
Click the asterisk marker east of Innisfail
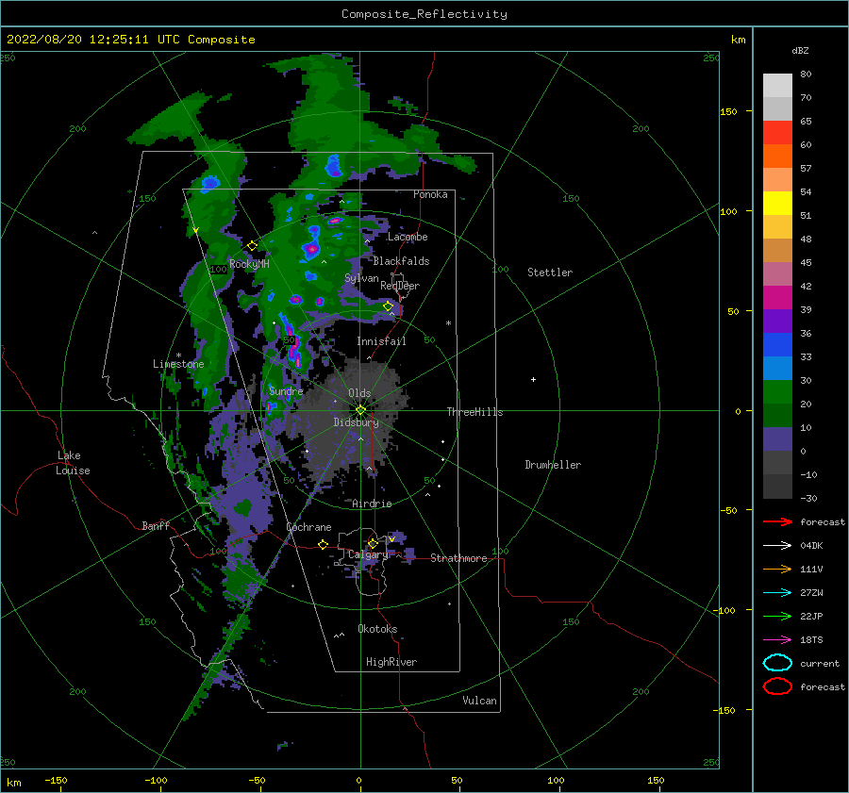448,323
